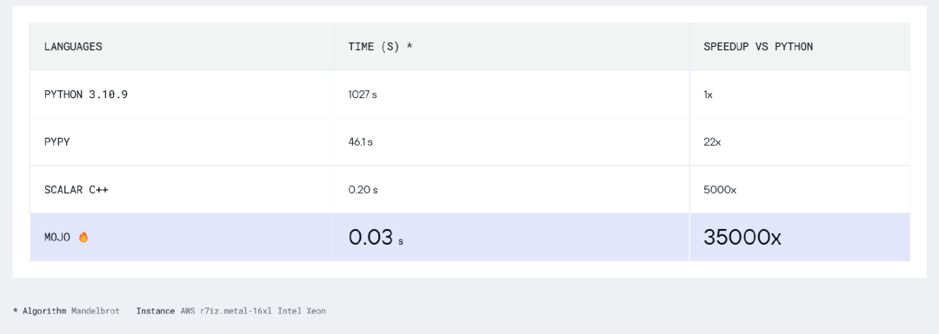Click the 35000x speedup figure
Viewport: 939px width, 334px height.
click(x=743, y=238)
